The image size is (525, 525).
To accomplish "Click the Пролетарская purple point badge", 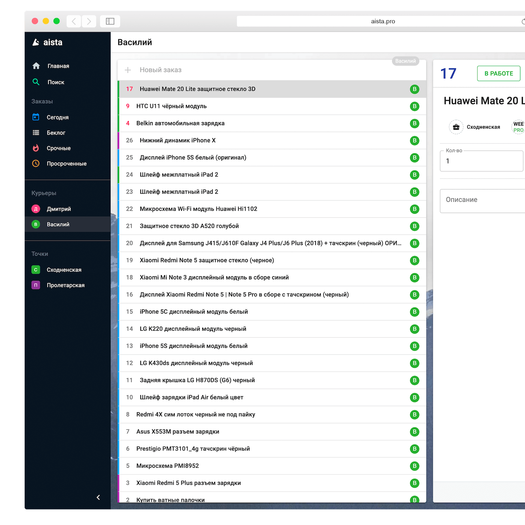I will [x=36, y=285].
